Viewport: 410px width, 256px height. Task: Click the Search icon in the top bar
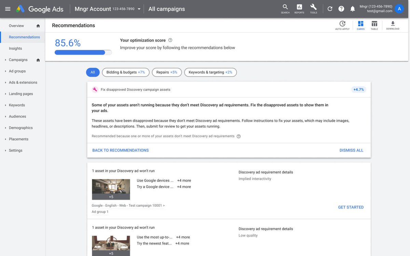(x=285, y=9)
